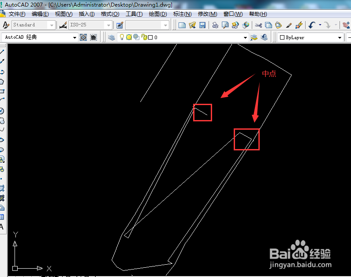Select the Ellipse tool

pyautogui.click(x=2, y=140)
